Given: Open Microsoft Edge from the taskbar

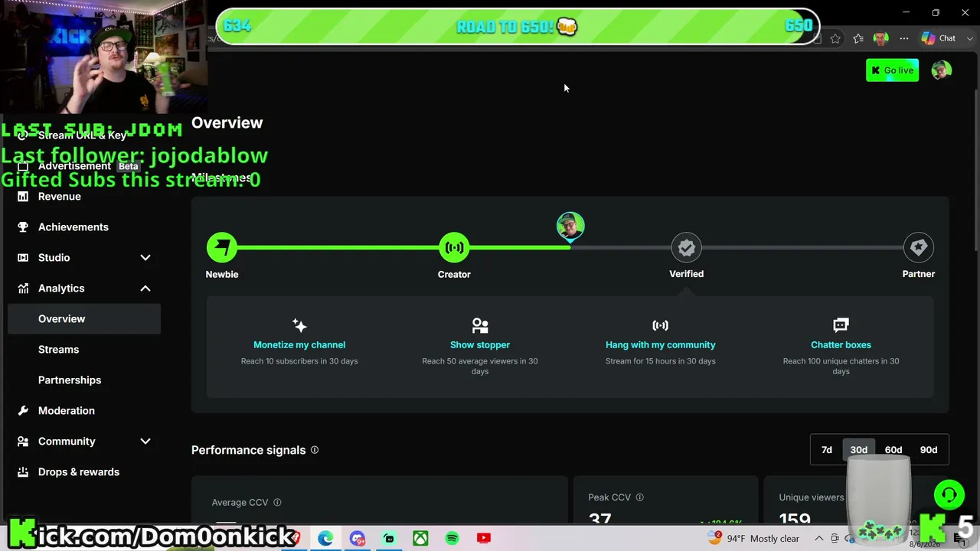Looking at the screenshot, I should coord(325,539).
